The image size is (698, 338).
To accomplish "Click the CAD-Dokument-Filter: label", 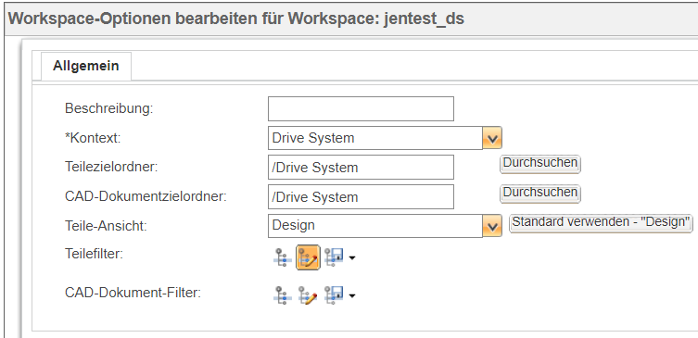I will coord(133,293).
